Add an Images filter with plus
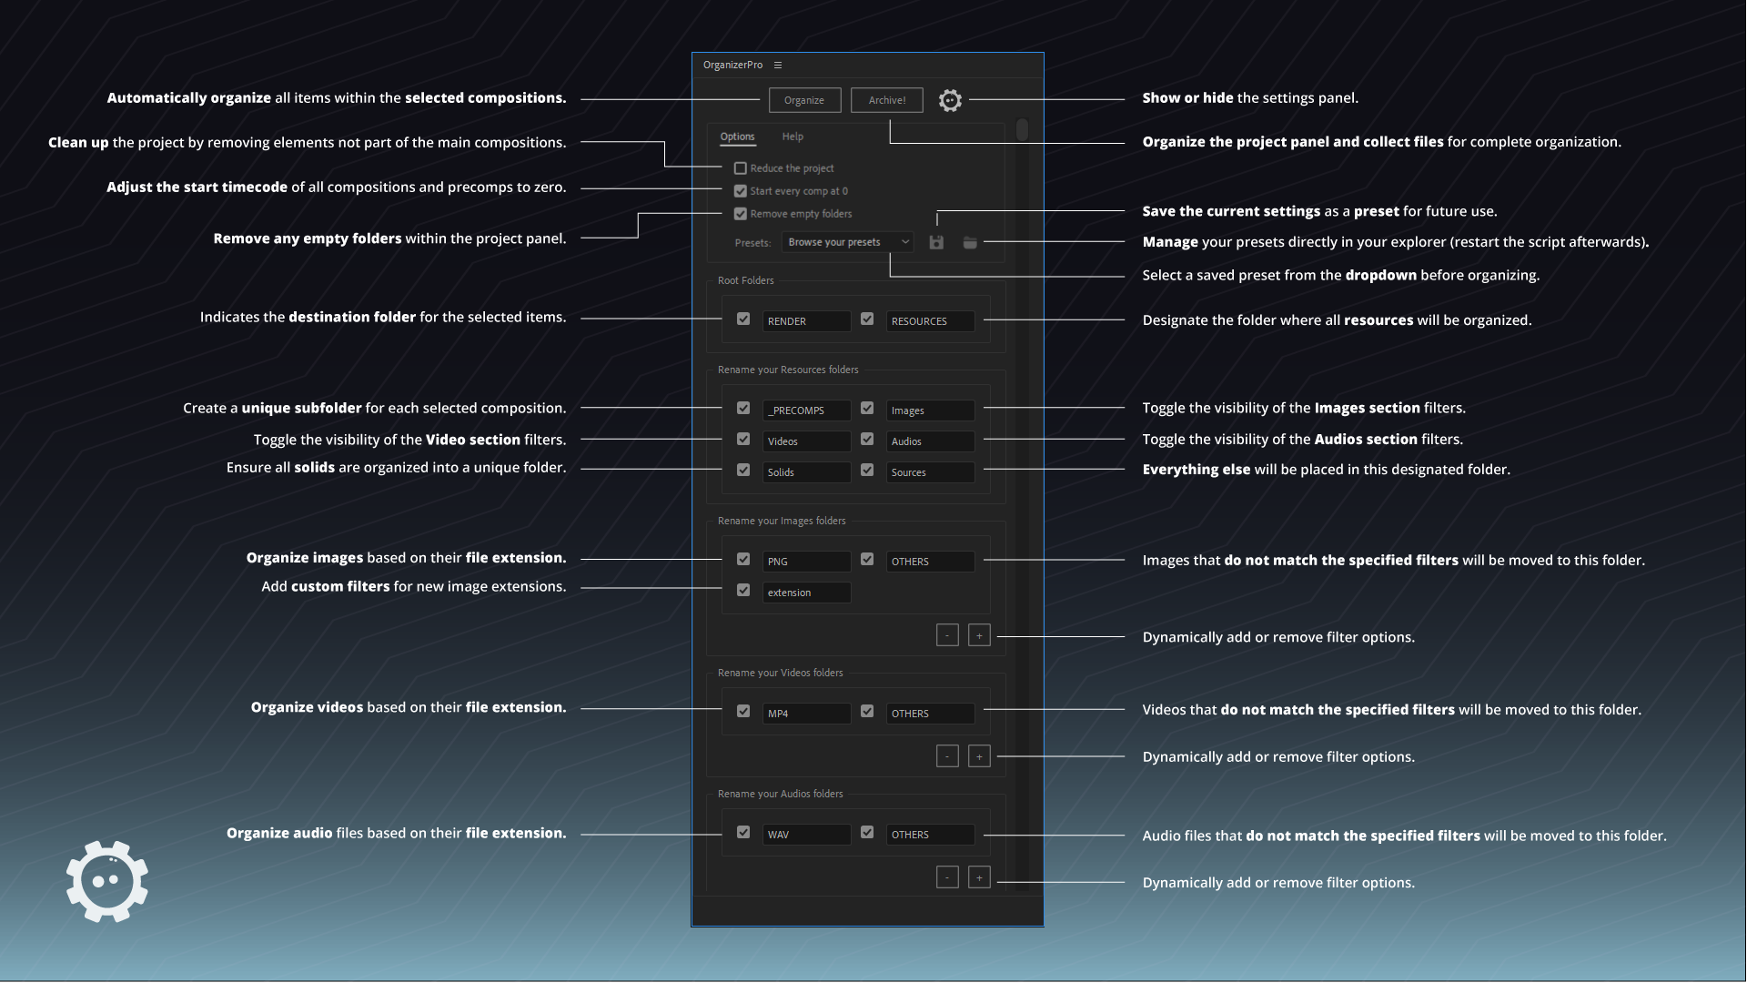The height and width of the screenshot is (983, 1747). (x=979, y=635)
